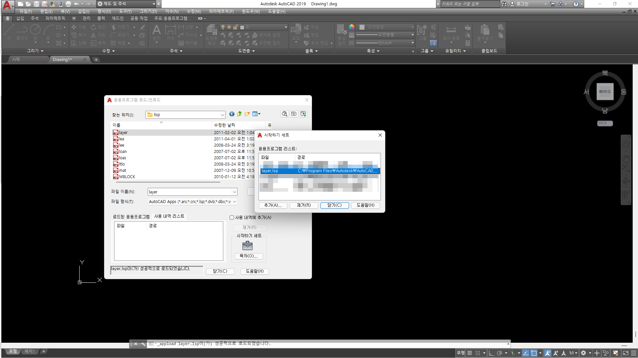Toggle Snap mode dots icon in status bar
The width and height of the screenshot is (638, 358).
[x=478, y=353]
